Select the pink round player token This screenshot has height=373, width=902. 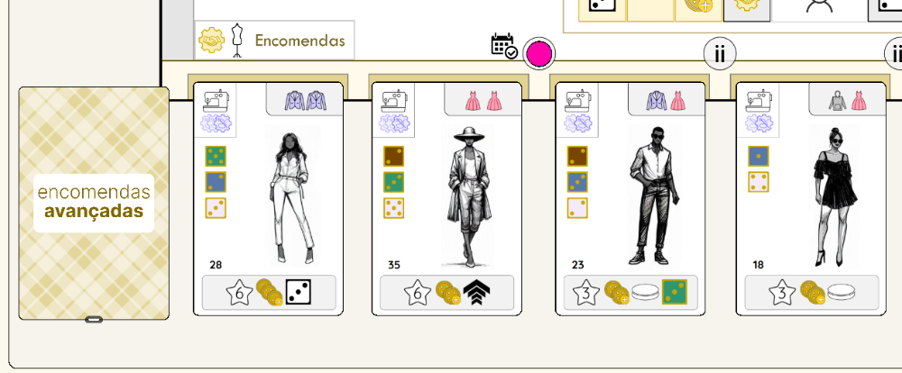click(539, 53)
